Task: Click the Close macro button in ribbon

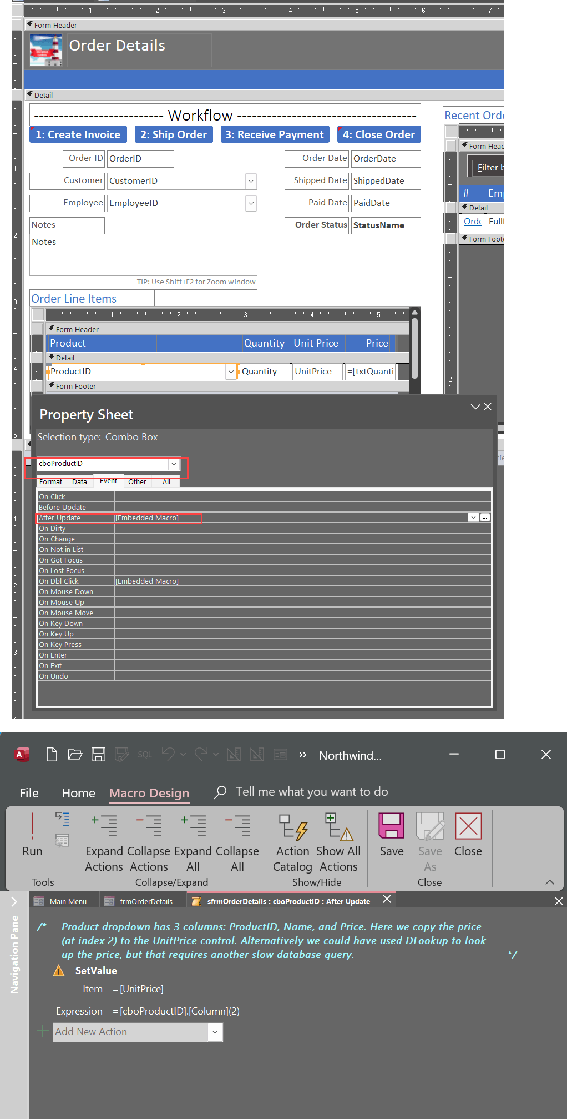Action: pos(468,834)
